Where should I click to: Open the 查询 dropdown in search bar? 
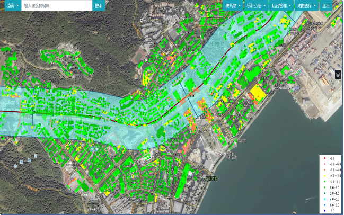11,5
